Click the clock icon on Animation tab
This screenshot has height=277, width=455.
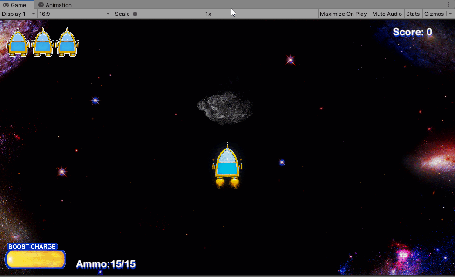41,5
